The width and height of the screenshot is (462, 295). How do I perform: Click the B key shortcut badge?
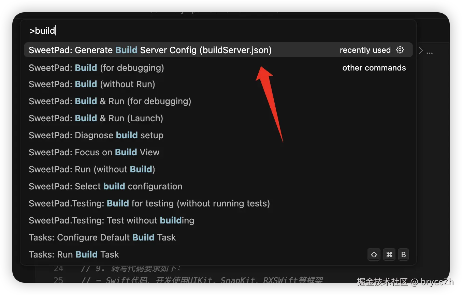403,254
